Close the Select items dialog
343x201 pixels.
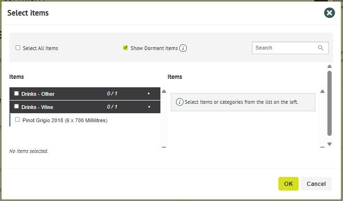tap(329, 13)
